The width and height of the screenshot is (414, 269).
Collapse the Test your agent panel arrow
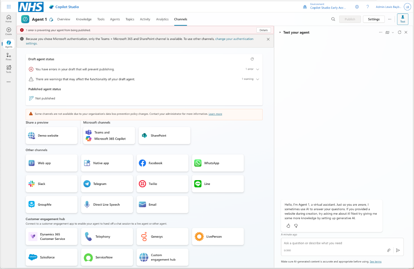(280, 32)
